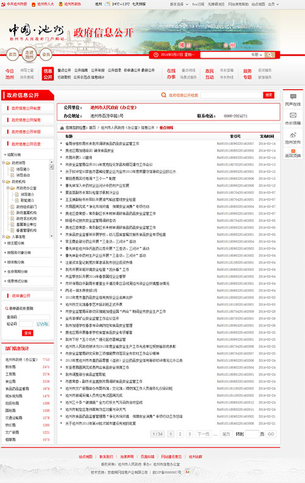The height and width of the screenshot is (483, 305).
Task: Click the round 走进池州 button
Action: tap(29, 54)
